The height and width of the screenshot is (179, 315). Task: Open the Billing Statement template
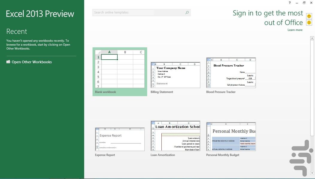(175, 75)
